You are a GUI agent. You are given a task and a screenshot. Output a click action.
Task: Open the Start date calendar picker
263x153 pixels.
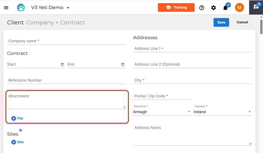click(62, 64)
